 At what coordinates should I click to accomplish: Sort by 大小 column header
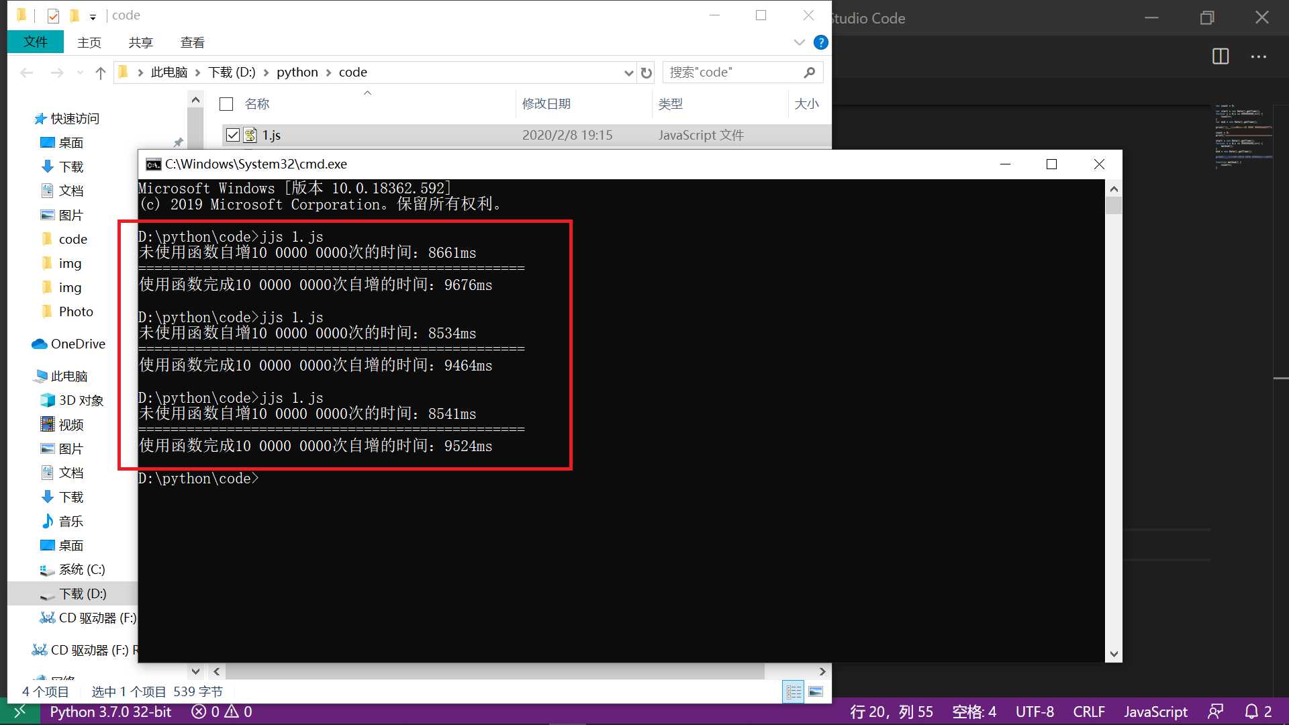tap(806, 104)
